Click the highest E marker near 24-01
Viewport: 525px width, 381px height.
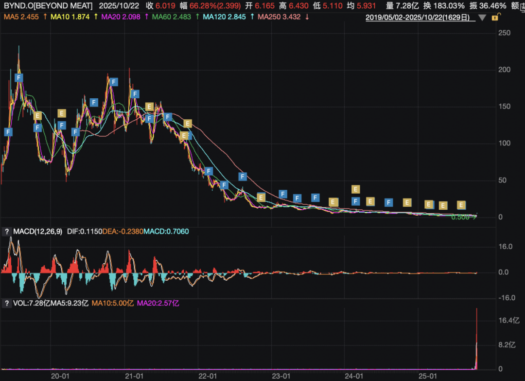point(355,189)
